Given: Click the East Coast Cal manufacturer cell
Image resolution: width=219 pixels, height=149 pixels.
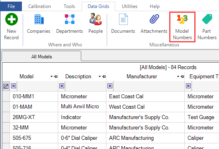Looking at the screenshot, I should pyautogui.click(x=145, y=96).
